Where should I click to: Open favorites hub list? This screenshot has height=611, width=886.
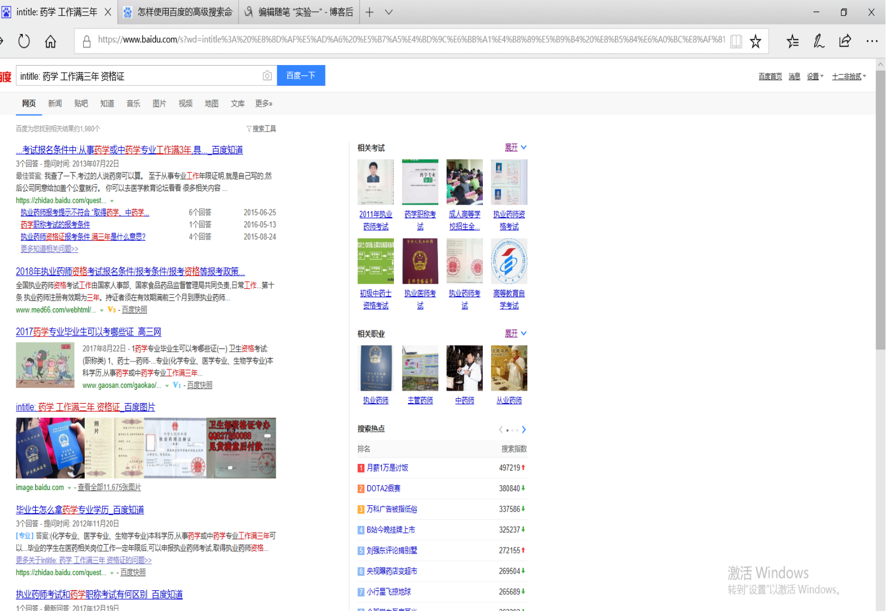click(x=793, y=41)
